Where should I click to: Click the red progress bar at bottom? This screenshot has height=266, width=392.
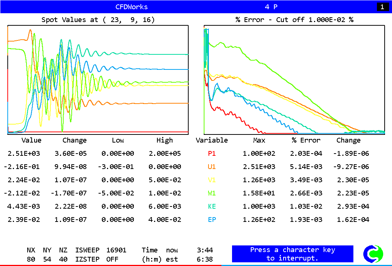(110, 265)
